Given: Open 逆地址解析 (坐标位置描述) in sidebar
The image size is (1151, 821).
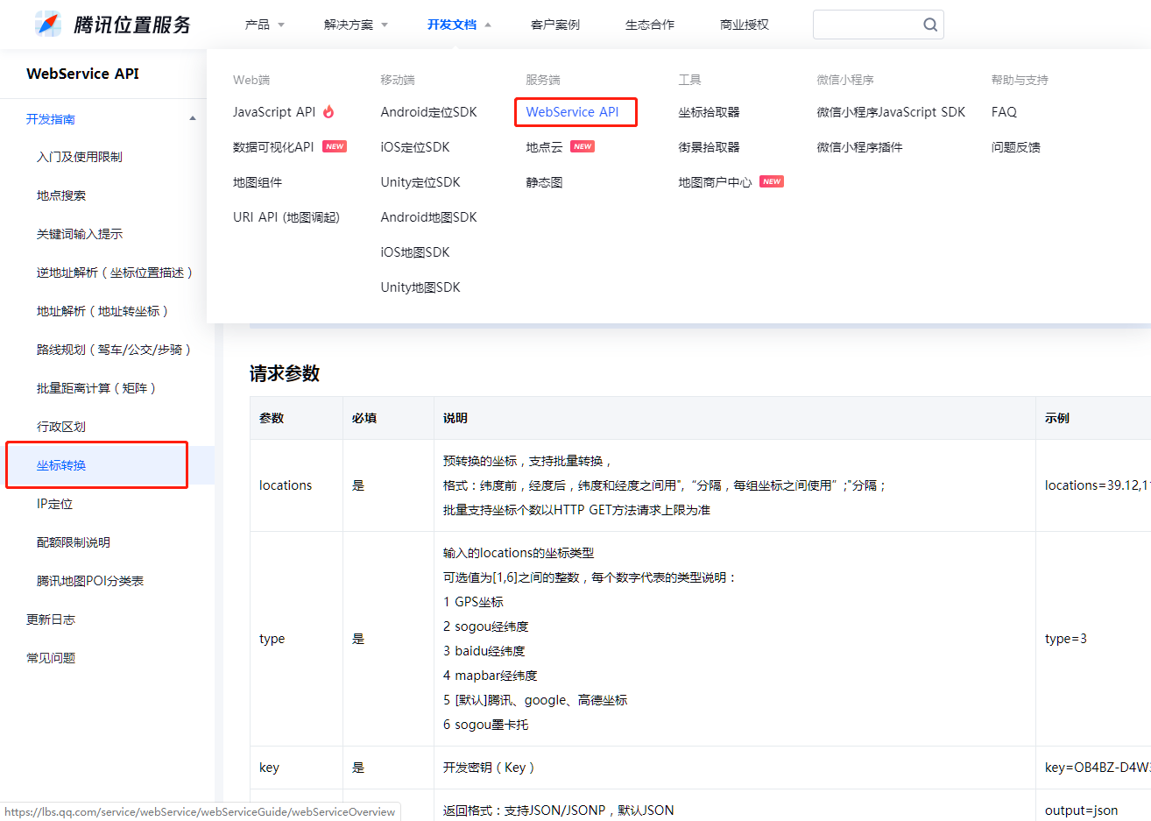Looking at the screenshot, I should click(115, 272).
